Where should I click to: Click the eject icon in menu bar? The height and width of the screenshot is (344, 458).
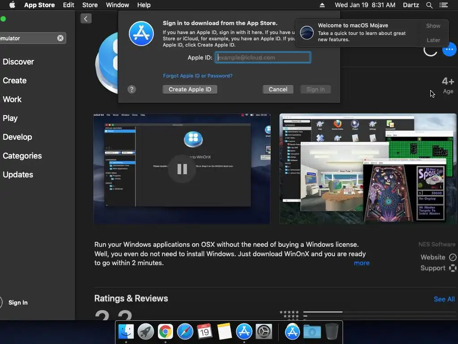coord(322,5)
